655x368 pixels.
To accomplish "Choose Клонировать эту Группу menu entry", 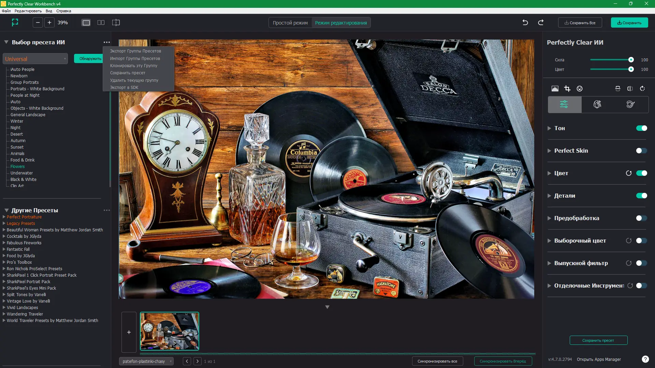I will 133,65.
